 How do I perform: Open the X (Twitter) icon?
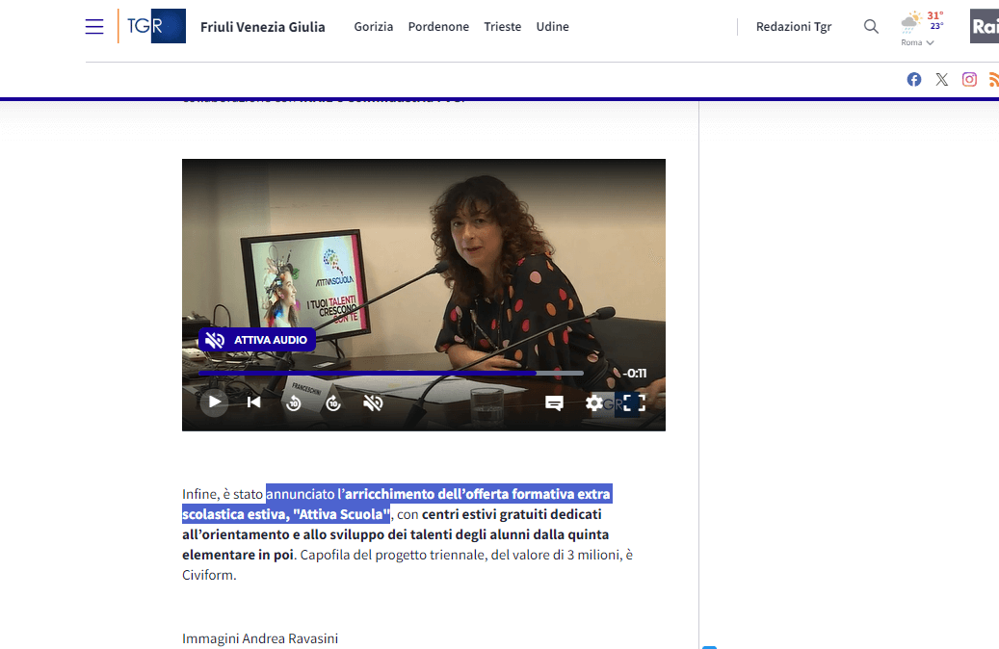[941, 80]
